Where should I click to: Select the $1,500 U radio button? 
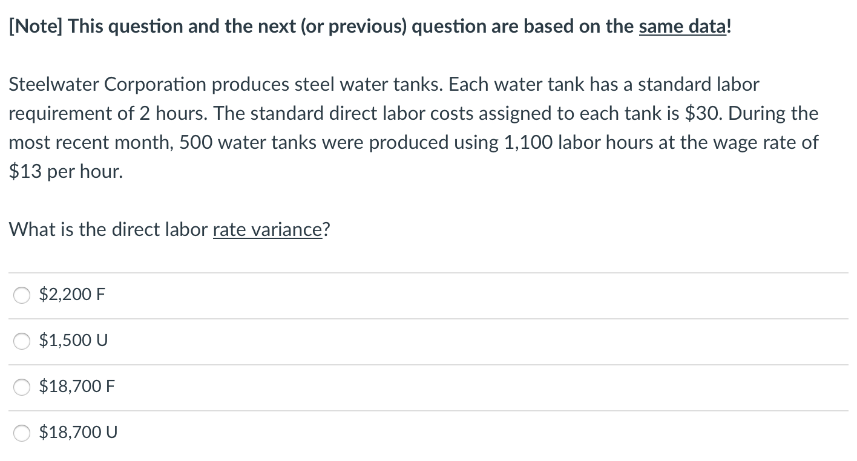click(x=22, y=341)
